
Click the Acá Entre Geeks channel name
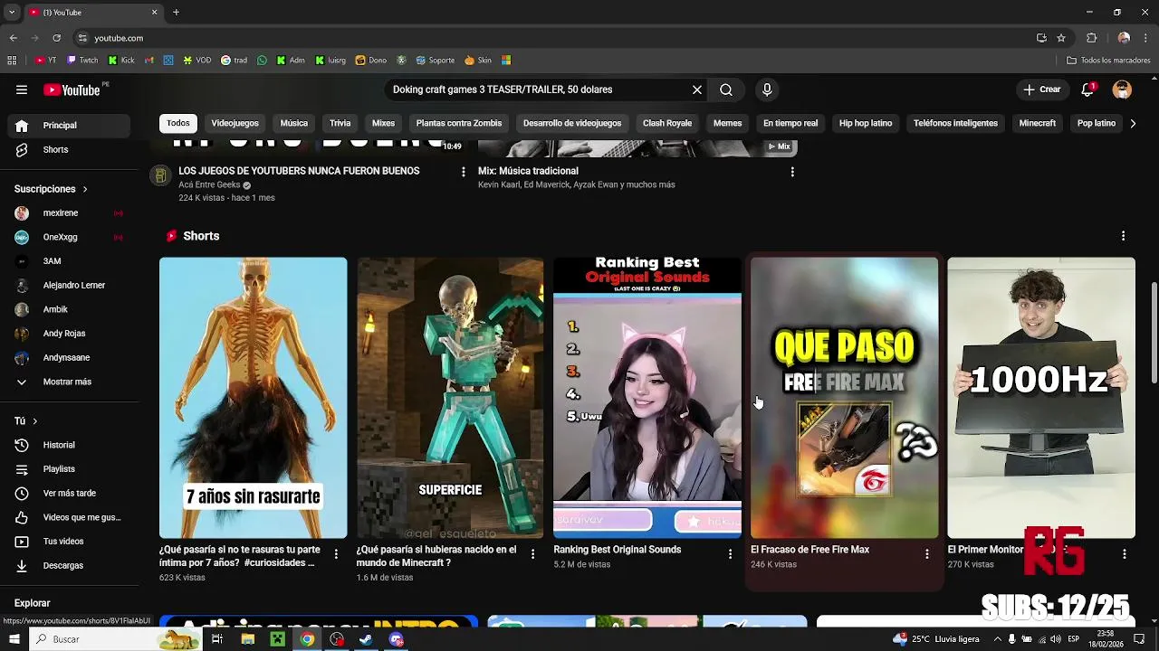click(209, 185)
